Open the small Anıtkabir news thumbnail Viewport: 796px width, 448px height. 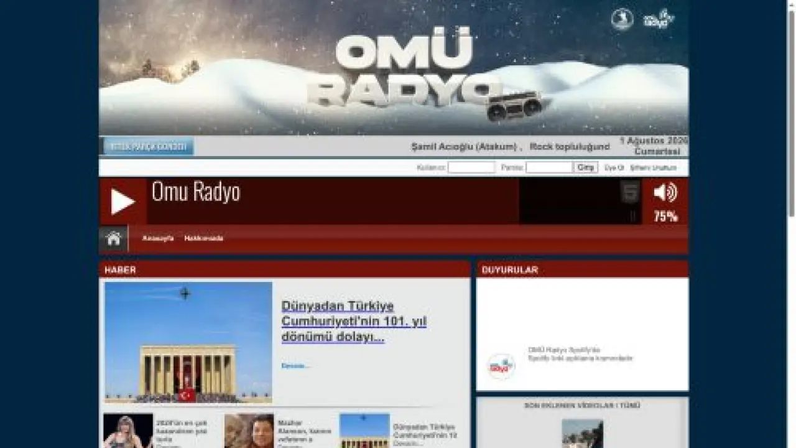pos(364,431)
